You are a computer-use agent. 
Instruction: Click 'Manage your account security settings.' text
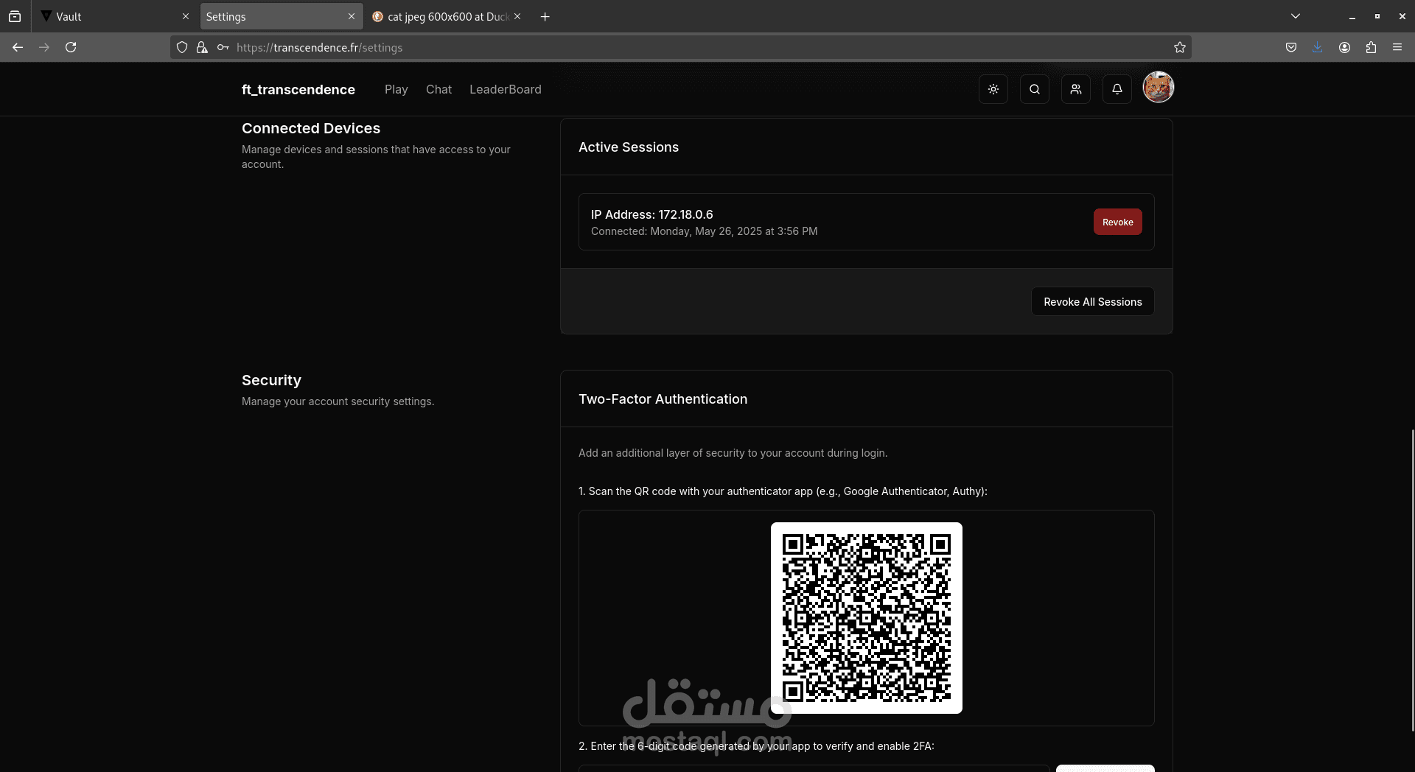coord(338,401)
